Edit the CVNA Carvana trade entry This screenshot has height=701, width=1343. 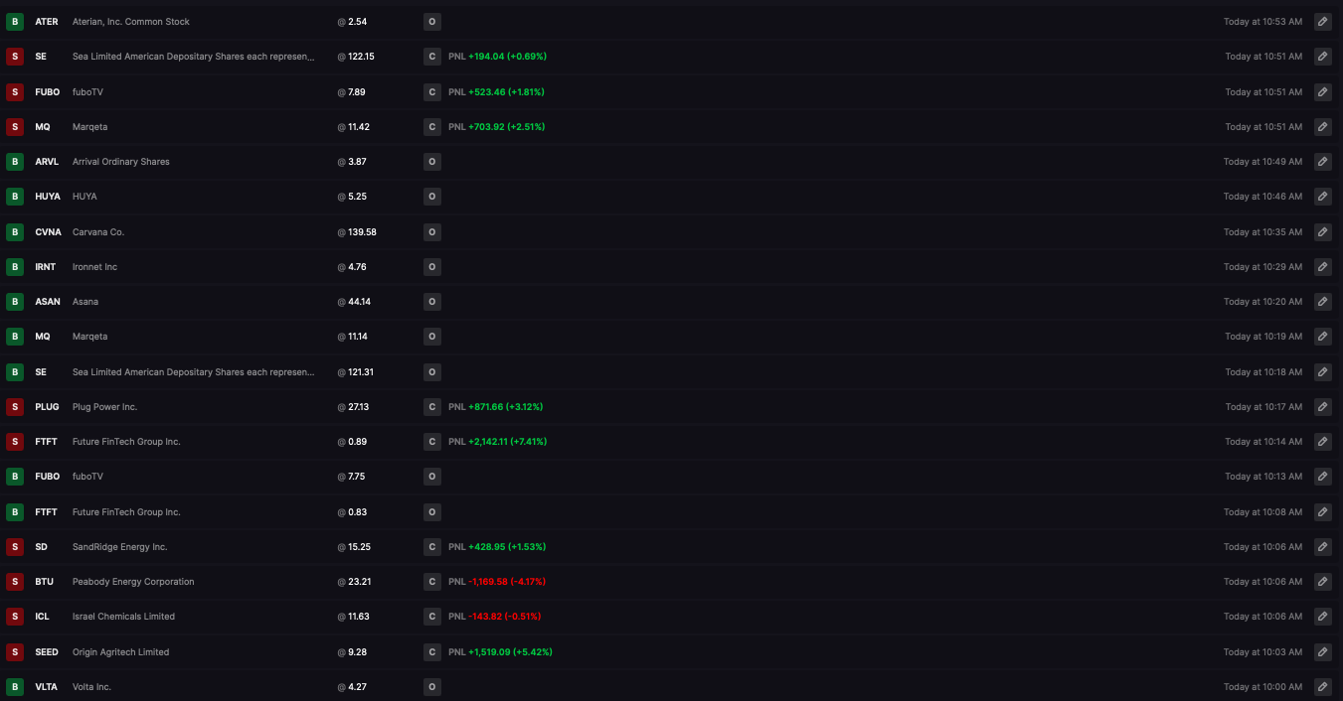pos(1322,231)
